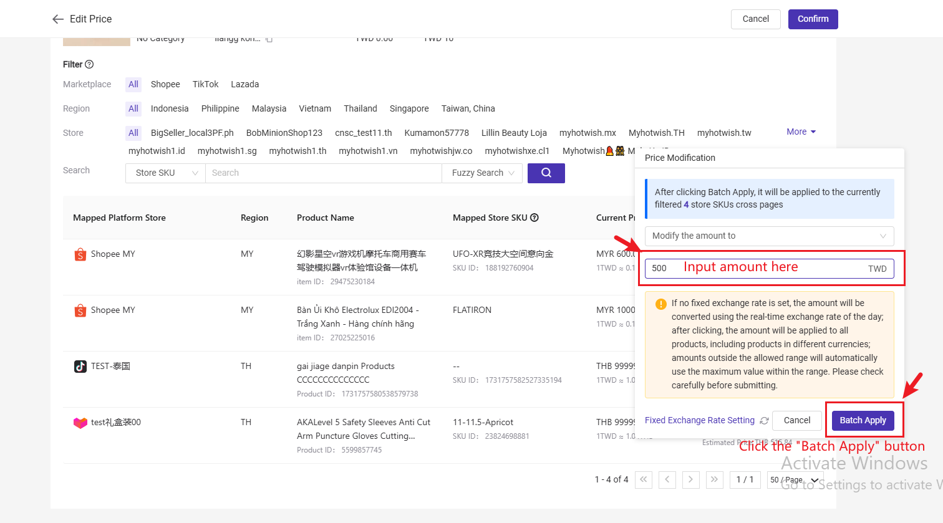Click the store icon beside test礼盒装00
The image size is (943, 523).
pos(80,422)
